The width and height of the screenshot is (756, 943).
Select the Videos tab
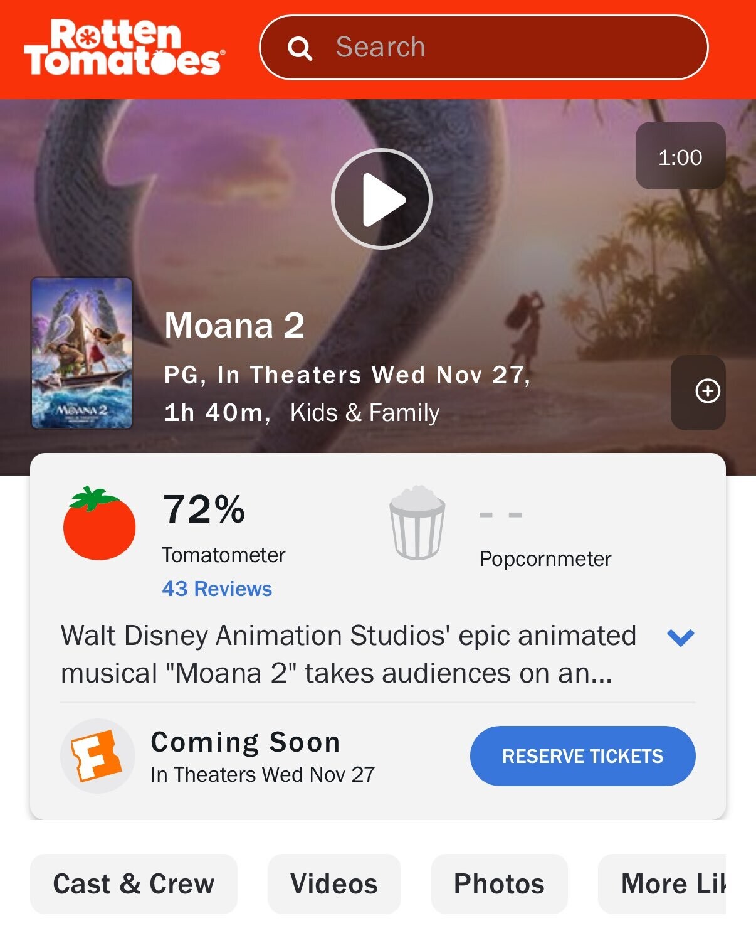point(334,884)
